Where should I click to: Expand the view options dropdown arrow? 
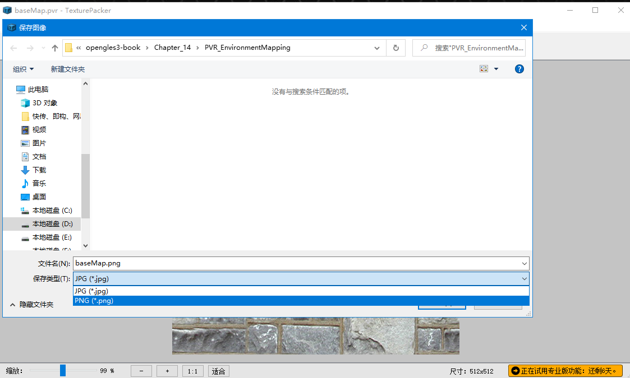tap(495, 68)
